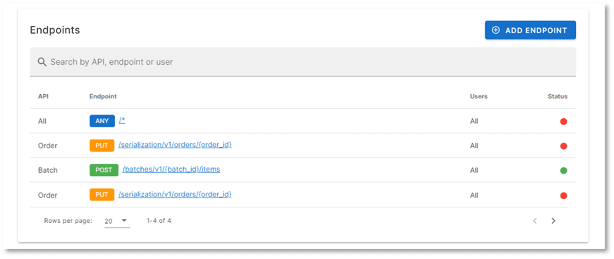The width and height of the screenshot is (614, 259).
Task: Go to previous page arrow
Action: 535,221
